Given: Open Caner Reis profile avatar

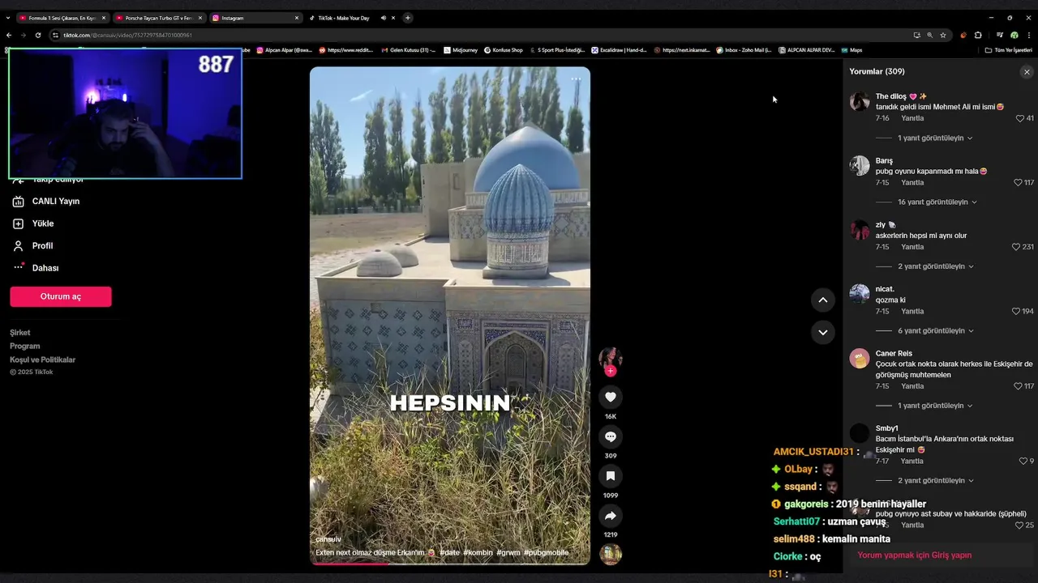Looking at the screenshot, I should [860, 359].
